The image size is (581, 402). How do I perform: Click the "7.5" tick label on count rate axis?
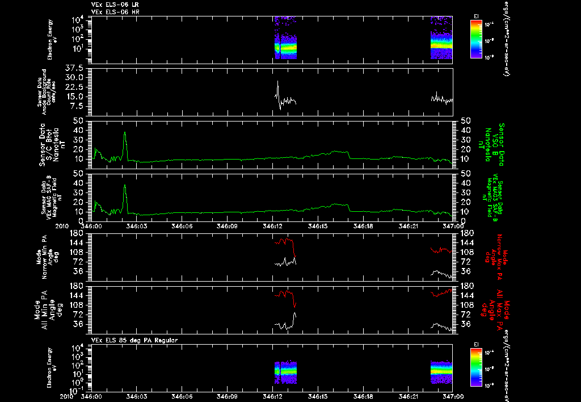[x=77, y=106]
